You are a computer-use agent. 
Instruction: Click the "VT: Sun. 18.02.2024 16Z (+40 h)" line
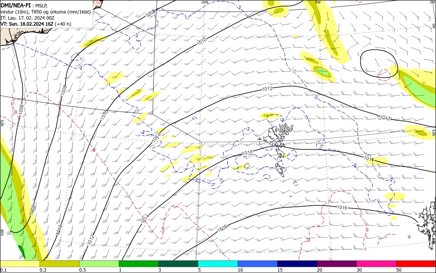[36, 24]
